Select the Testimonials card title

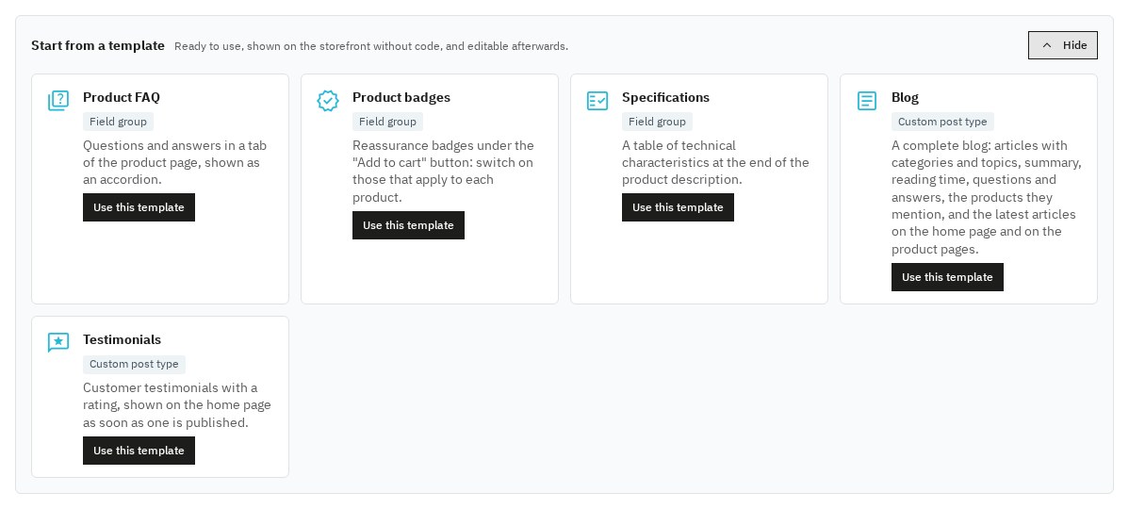(x=122, y=339)
